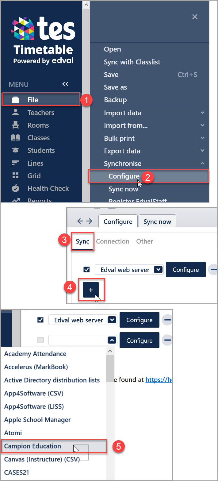Untick the Edval web server checkbox in the bottom panel
218x481 pixels.
pyautogui.click(x=40, y=320)
